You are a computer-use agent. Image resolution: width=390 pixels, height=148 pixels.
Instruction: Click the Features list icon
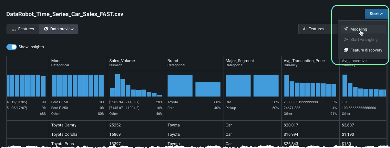tap(14, 29)
